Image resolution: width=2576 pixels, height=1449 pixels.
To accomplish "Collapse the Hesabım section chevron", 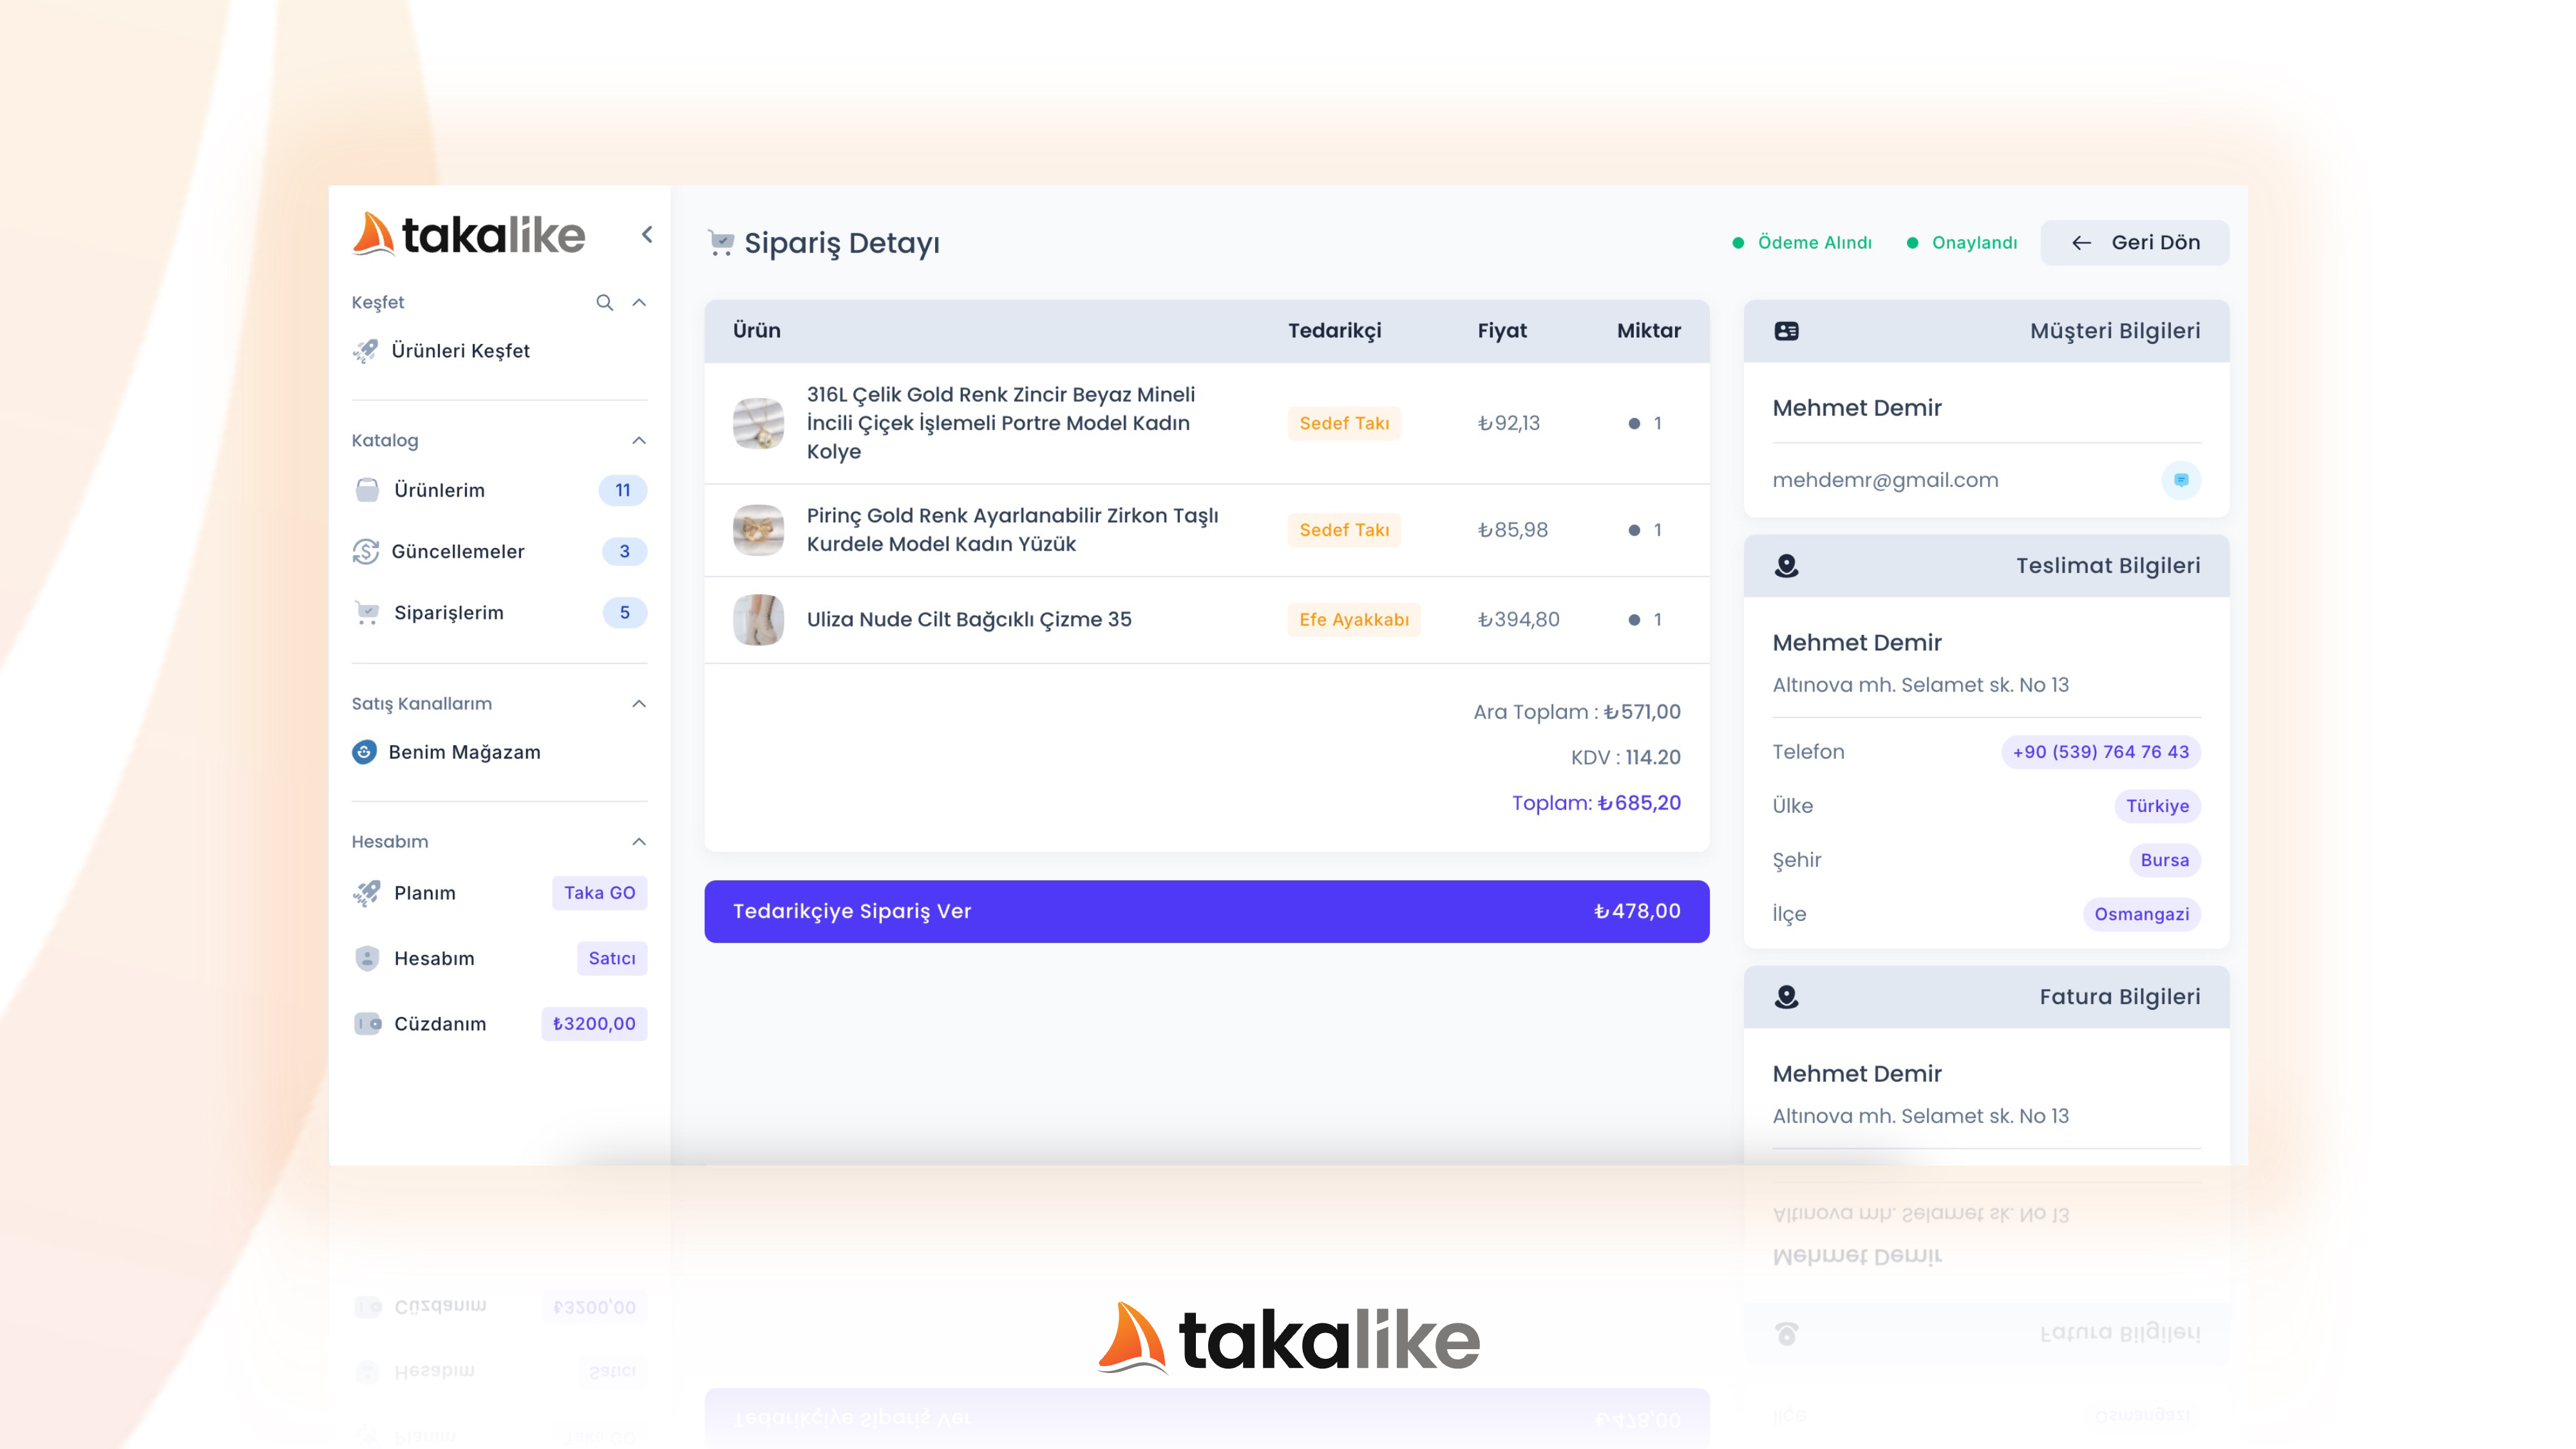I will pos(640,842).
